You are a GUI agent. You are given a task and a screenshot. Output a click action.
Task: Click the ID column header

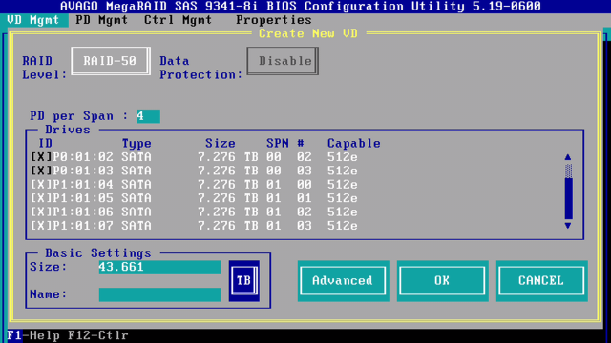pos(45,144)
